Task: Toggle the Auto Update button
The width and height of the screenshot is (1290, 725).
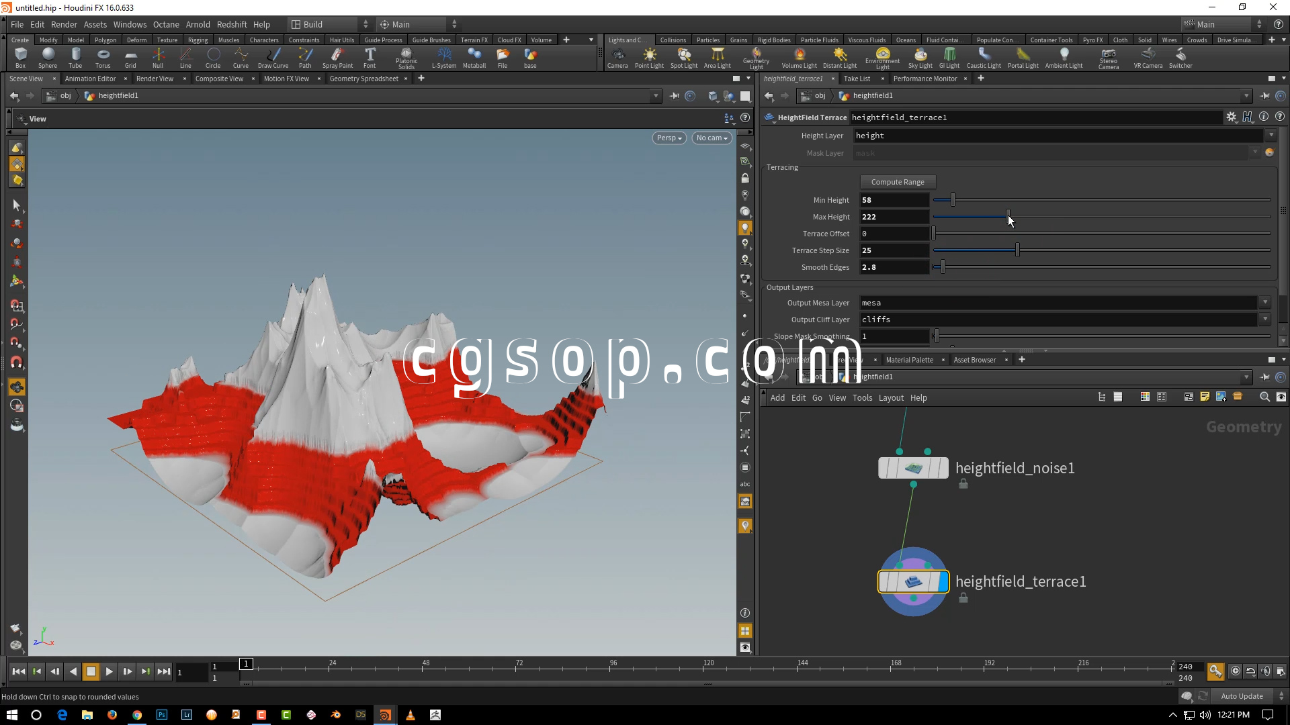Action: point(1242,696)
